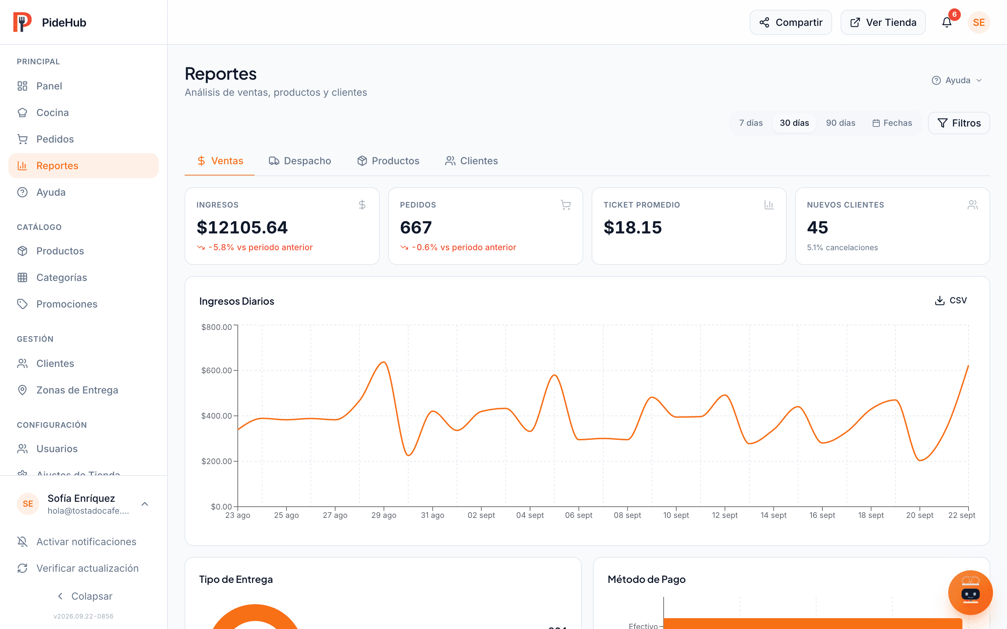Click the Efectivo orange bar
1007x629 pixels.
pyautogui.click(x=813, y=624)
